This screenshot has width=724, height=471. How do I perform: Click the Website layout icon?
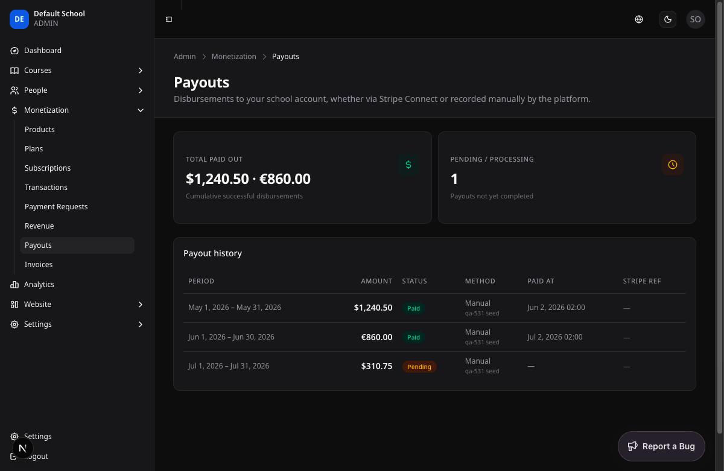(14, 305)
